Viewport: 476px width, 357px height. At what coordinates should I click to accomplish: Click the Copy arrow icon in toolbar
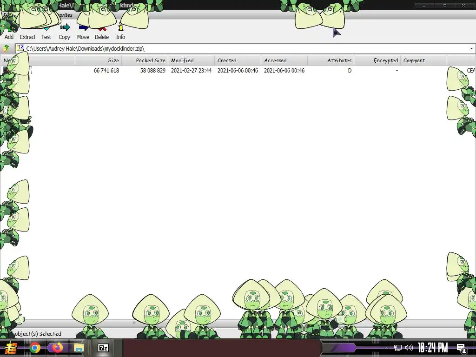[x=65, y=27]
